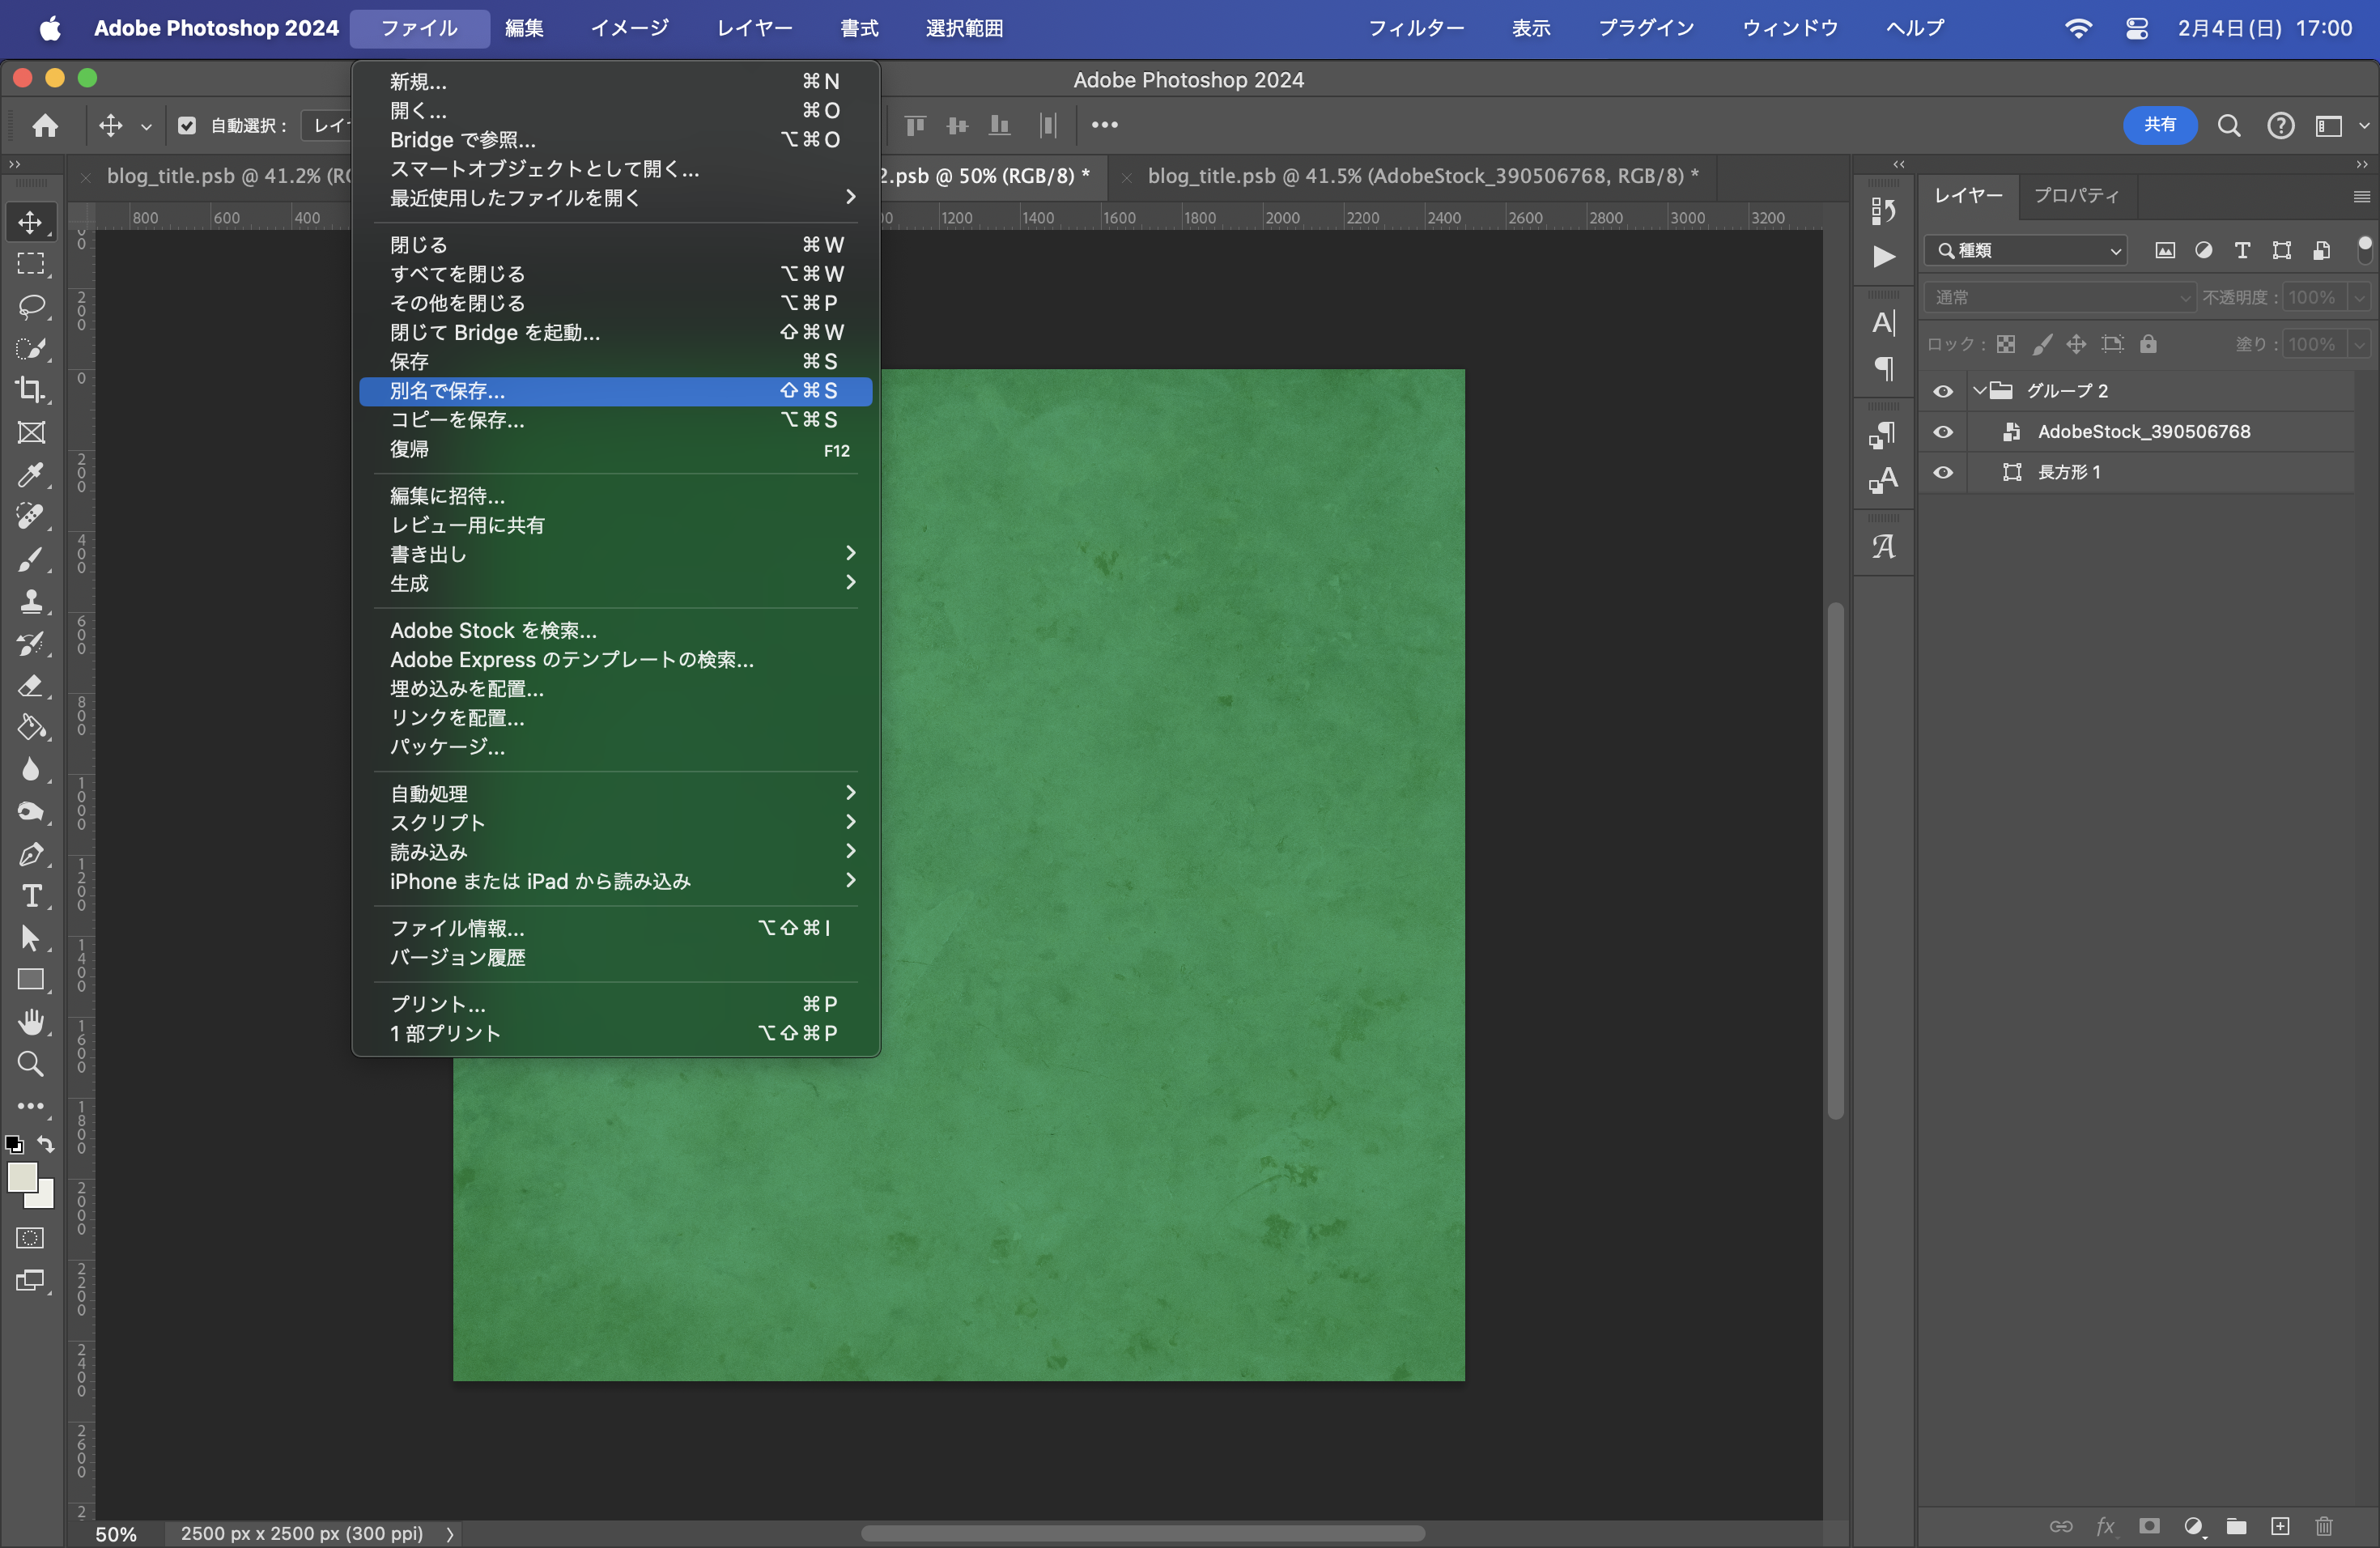This screenshot has height=1548, width=2380.
Task: Toggle the 自動選択 checkbox
Action: pos(187,125)
